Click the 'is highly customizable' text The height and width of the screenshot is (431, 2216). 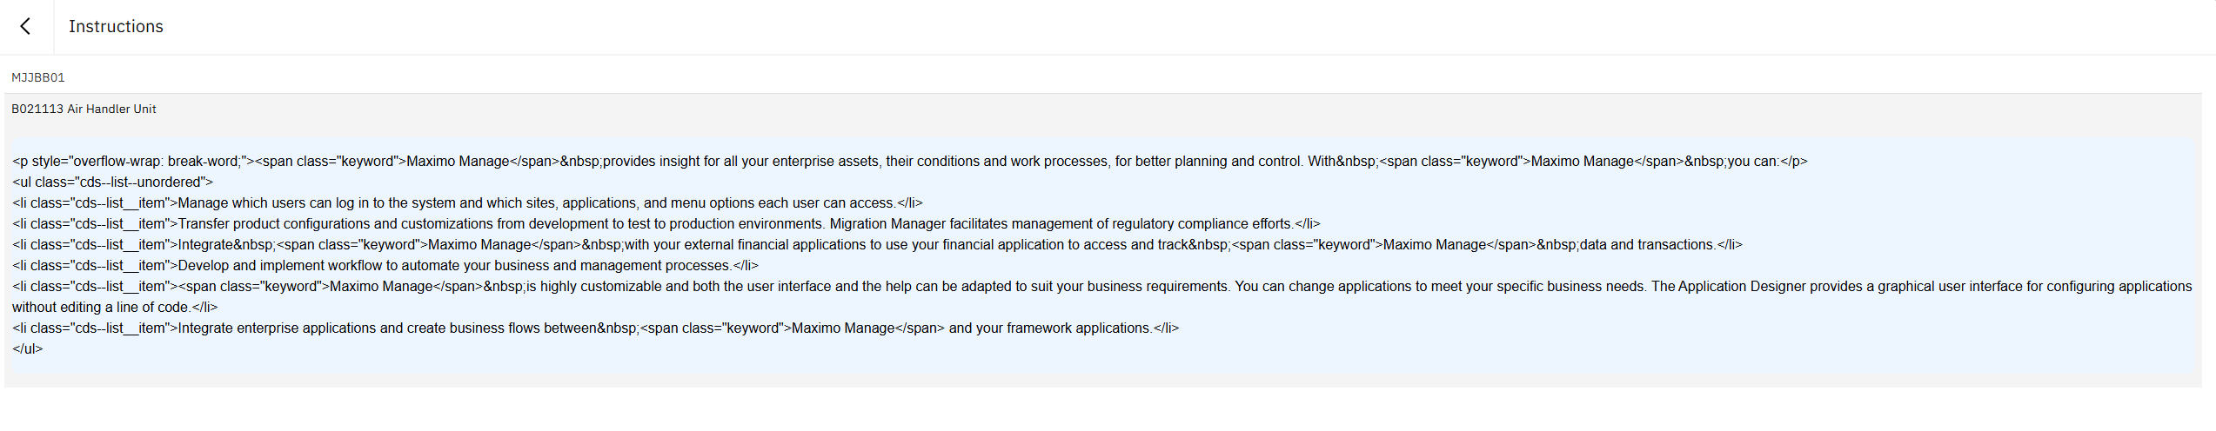593,287
